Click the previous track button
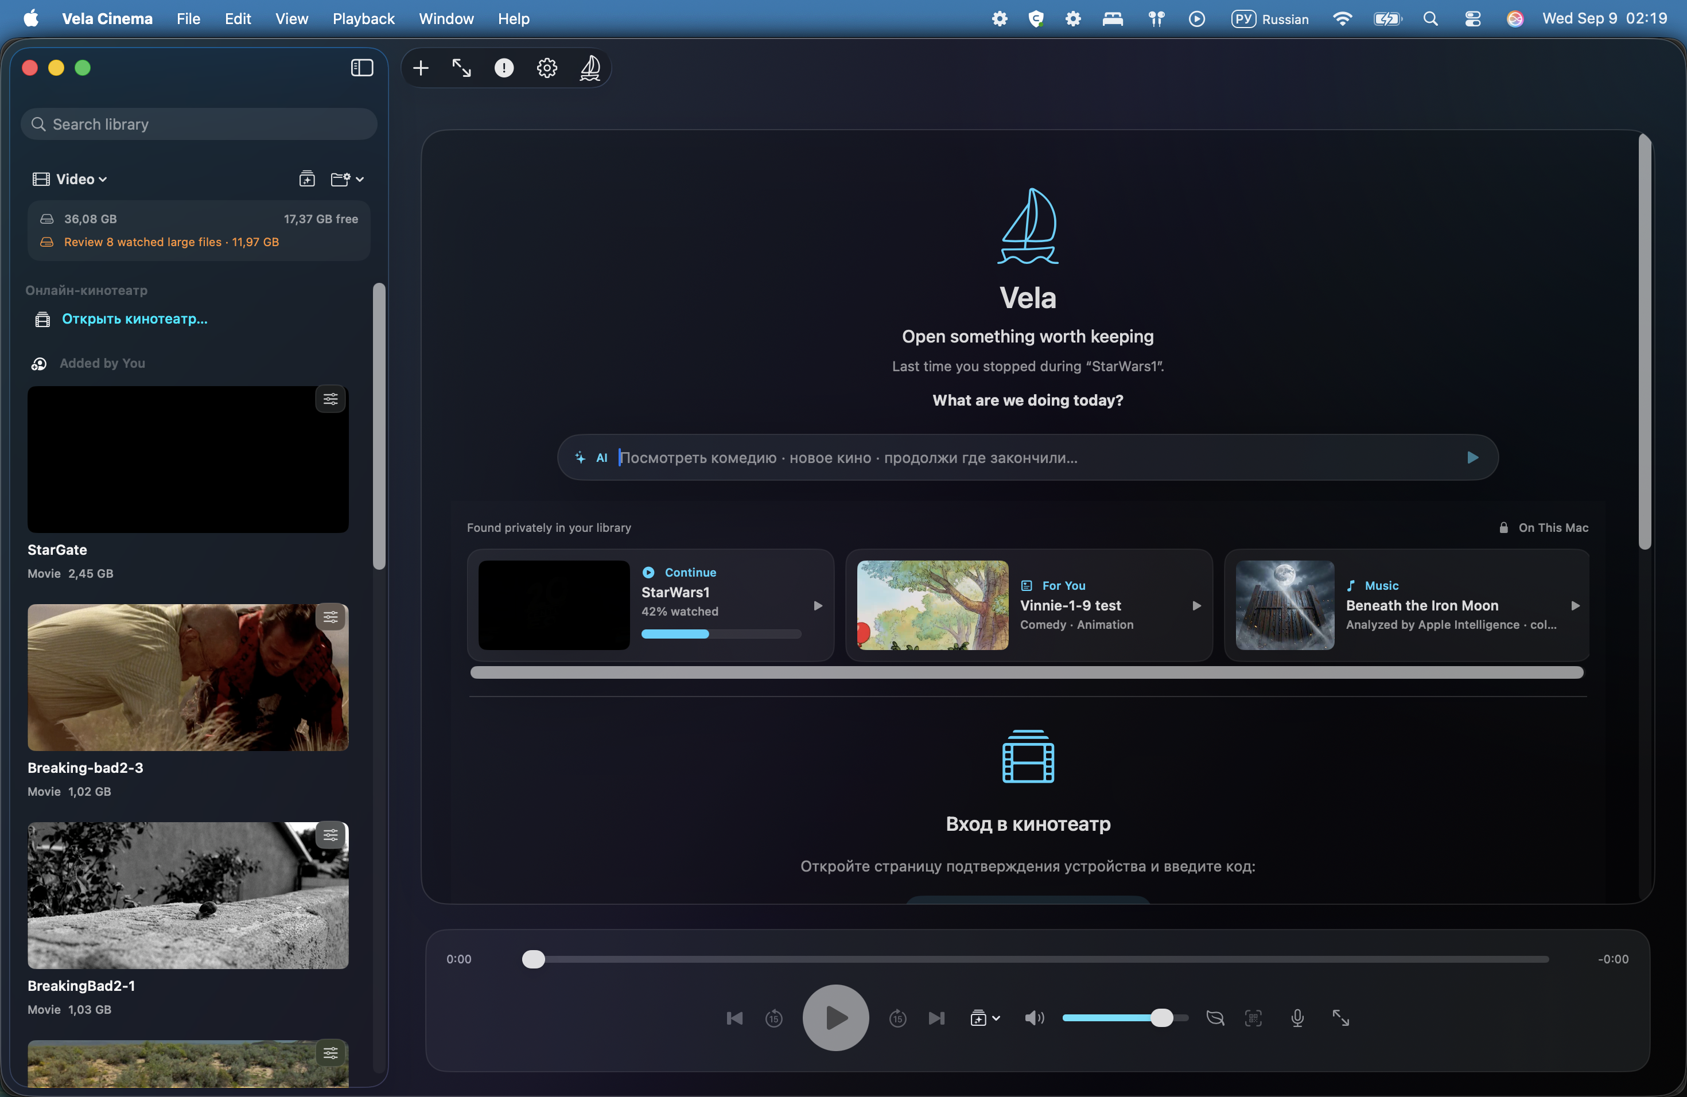 click(734, 1018)
